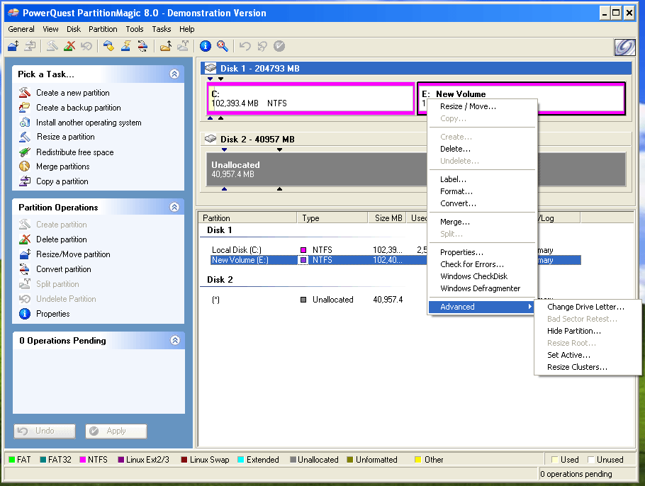The width and height of the screenshot is (645, 486).
Task: Click the Label partition toolbar icon
Action: [108, 46]
